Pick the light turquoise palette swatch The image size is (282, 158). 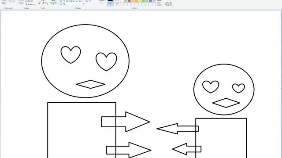147,1
